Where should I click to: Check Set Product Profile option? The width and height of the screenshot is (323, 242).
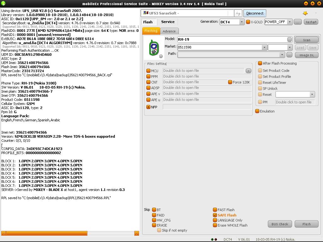260,76
